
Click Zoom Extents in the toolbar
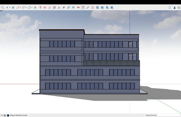pyautogui.click(x=92, y=8)
